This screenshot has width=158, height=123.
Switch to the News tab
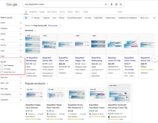pyautogui.click(x=77, y=12)
